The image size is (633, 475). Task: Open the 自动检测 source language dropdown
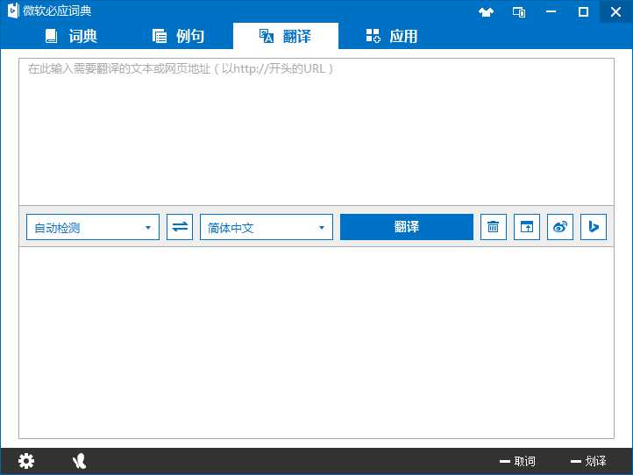tap(93, 227)
